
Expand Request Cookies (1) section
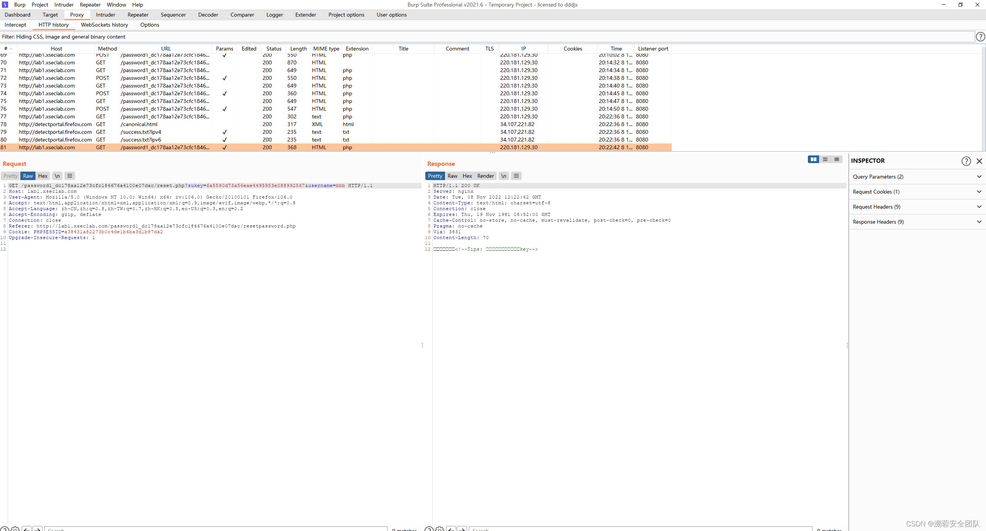coord(917,192)
